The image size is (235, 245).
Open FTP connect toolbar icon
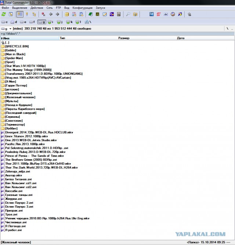point(74,14)
